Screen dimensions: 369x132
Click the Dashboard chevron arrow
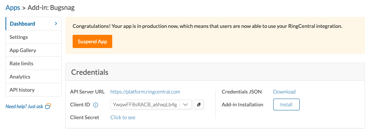(x=56, y=23)
